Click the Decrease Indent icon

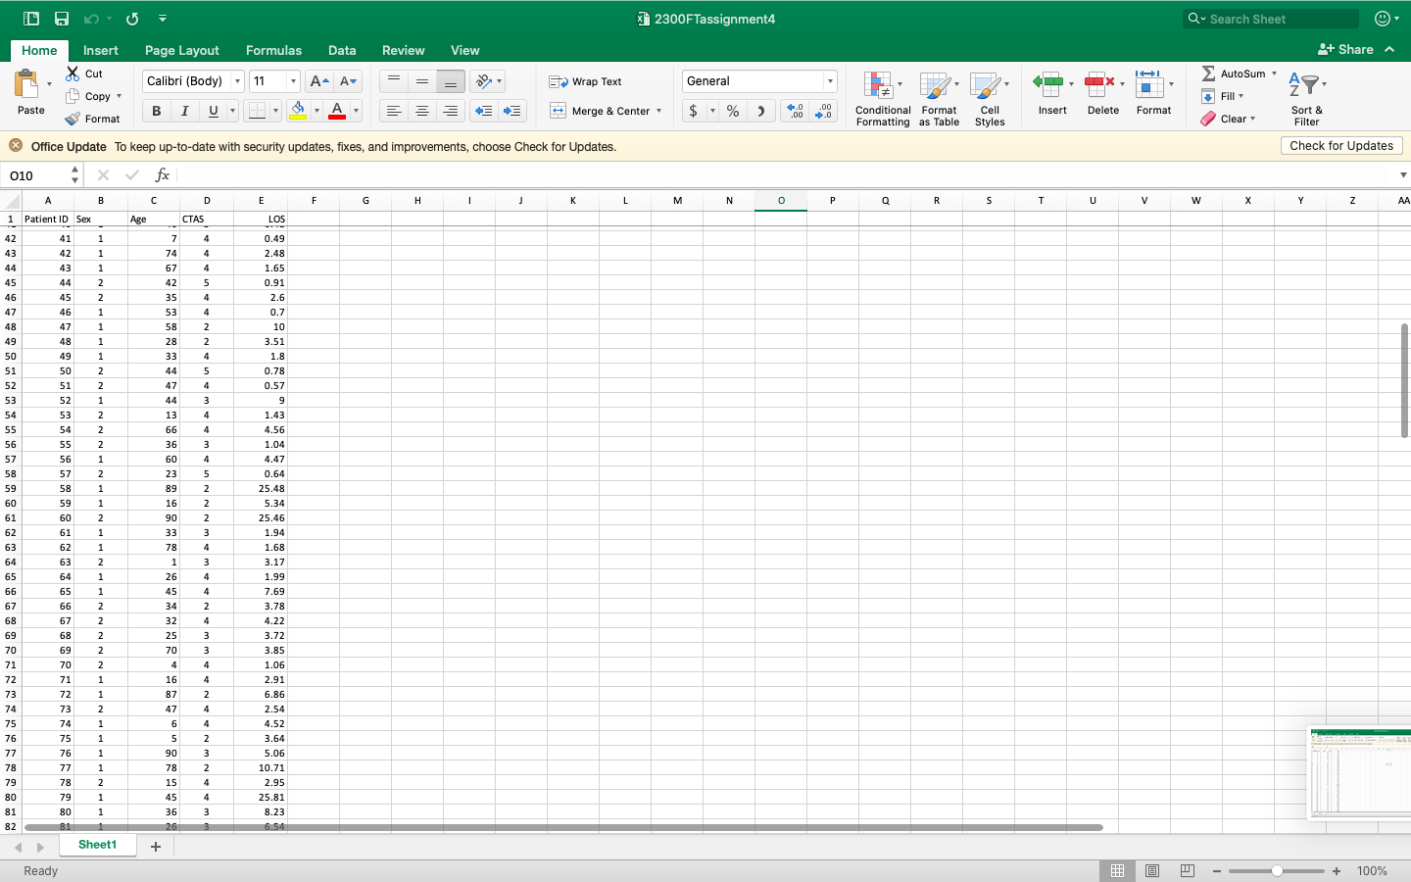pos(483,111)
